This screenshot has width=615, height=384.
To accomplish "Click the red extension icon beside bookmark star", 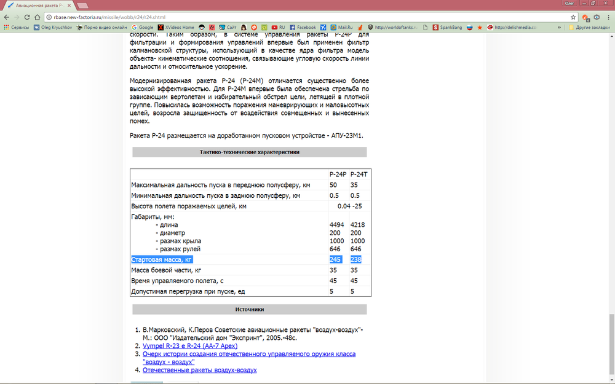I will coord(585,17).
